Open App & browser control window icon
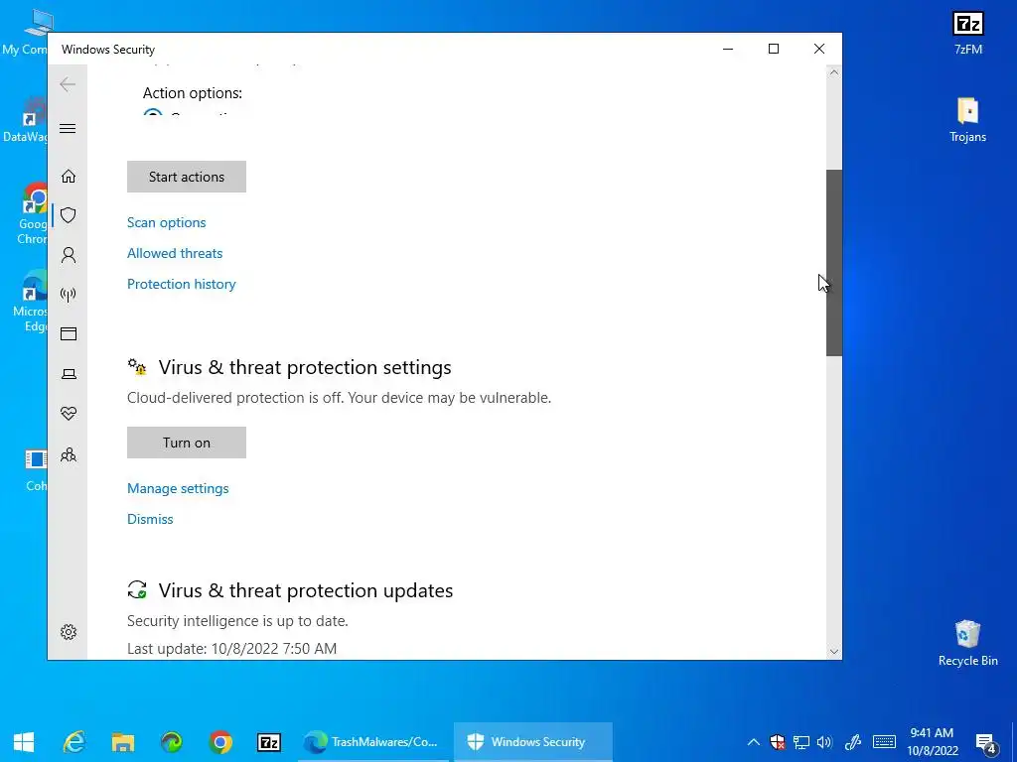Image resolution: width=1017 pixels, height=762 pixels. (x=69, y=333)
